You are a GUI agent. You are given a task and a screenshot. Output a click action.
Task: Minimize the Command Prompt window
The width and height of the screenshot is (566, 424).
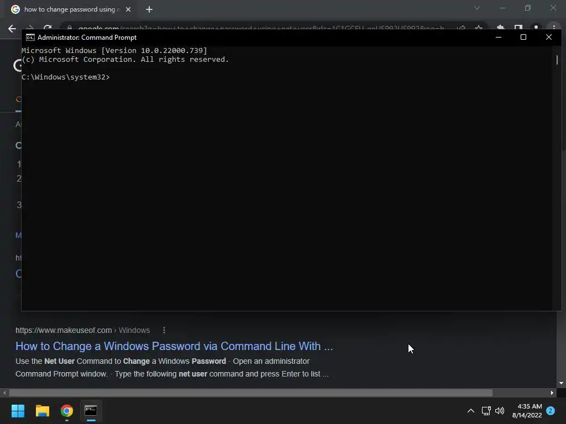pos(499,37)
